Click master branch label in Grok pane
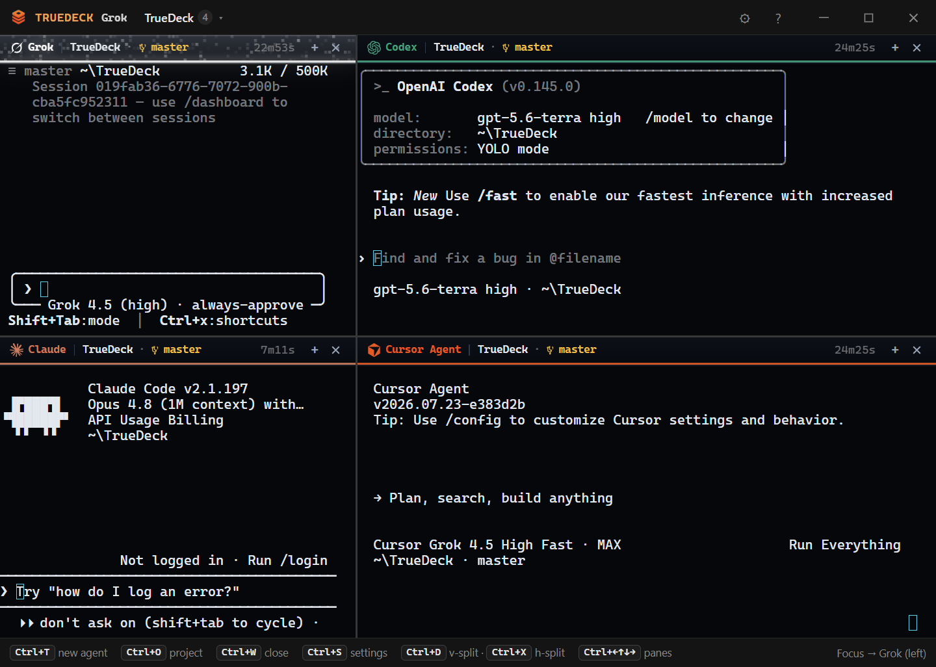 (x=164, y=47)
